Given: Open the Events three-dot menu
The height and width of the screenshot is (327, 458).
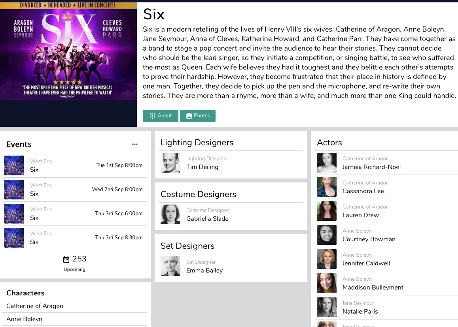Looking at the screenshot, I should (x=135, y=144).
